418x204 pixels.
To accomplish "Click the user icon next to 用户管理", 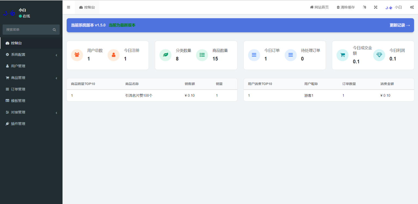I will [7, 66].
